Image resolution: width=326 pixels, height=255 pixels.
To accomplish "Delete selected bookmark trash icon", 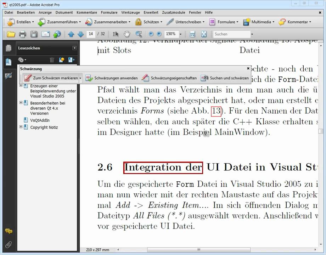I will 52,60.
